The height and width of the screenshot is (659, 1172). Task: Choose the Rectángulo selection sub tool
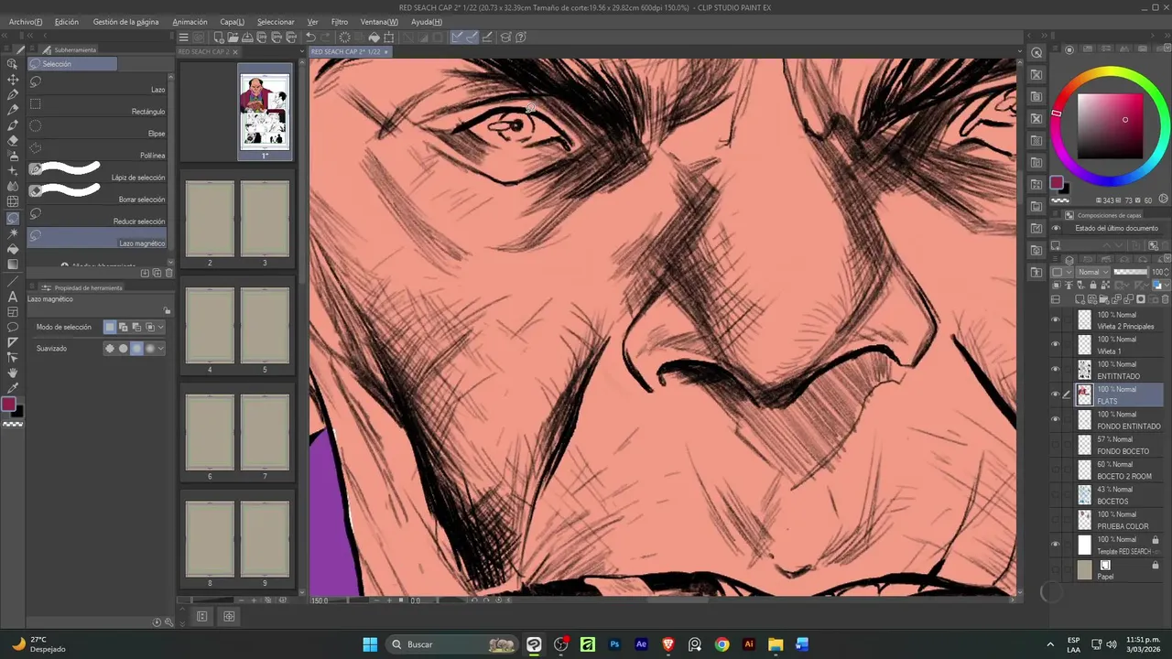tap(97, 107)
